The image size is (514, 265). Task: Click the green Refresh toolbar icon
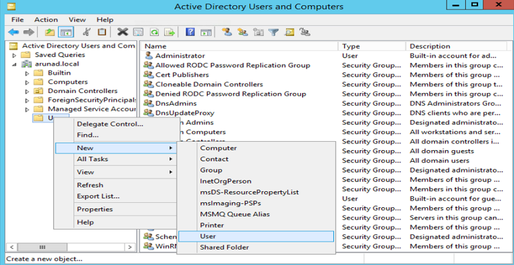click(x=154, y=32)
